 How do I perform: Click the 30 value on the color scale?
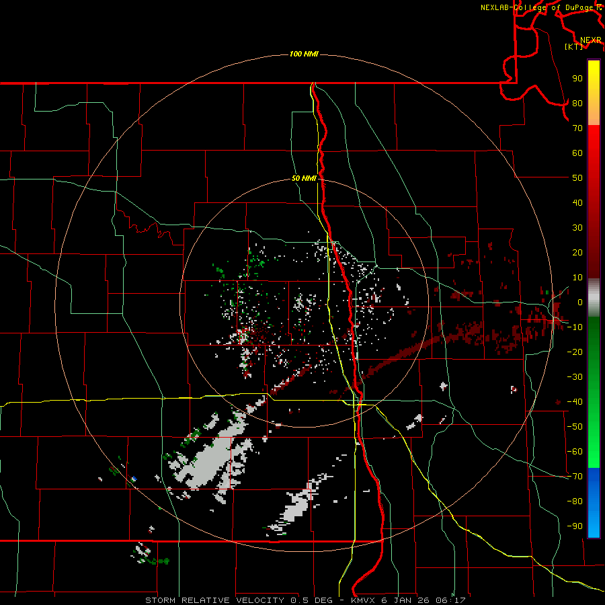(x=577, y=228)
